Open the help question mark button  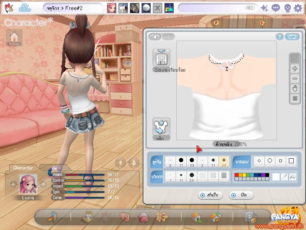280,37
